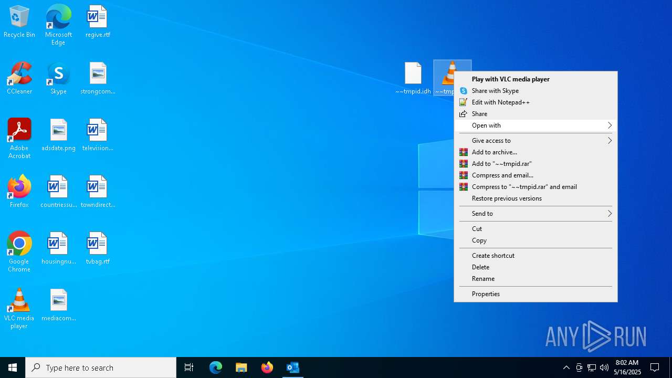The height and width of the screenshot is (378, 672).
Task: Show hidden system tray icons
Action: 566,367
